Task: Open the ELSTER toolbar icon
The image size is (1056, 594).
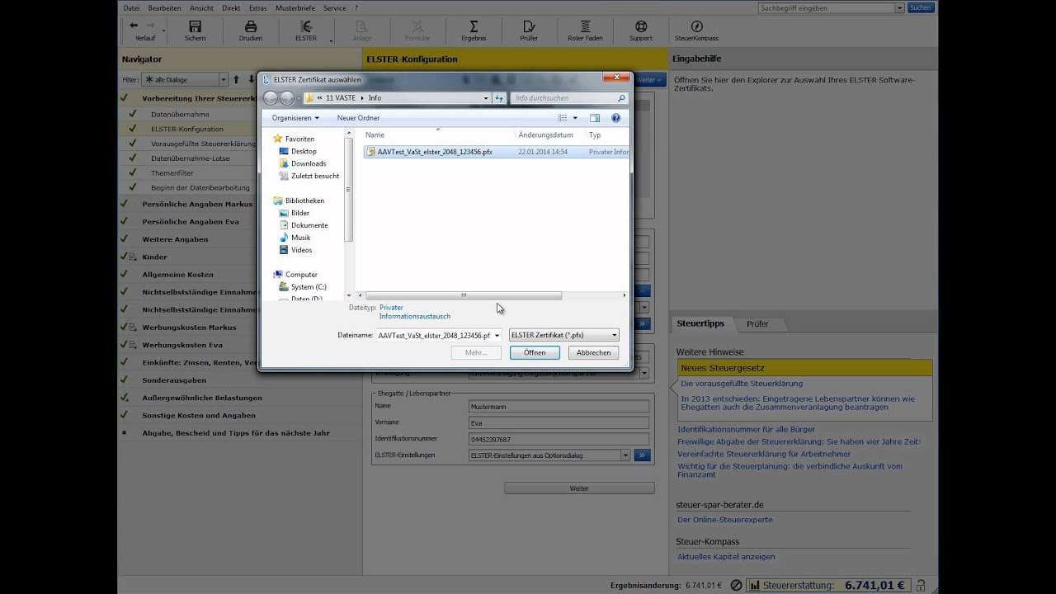Action: pyautogui.click(x=306, y=27)
